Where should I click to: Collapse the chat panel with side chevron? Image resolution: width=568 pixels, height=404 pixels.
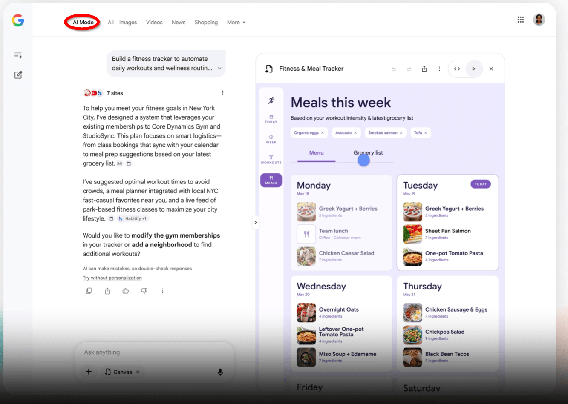(255, 222)
